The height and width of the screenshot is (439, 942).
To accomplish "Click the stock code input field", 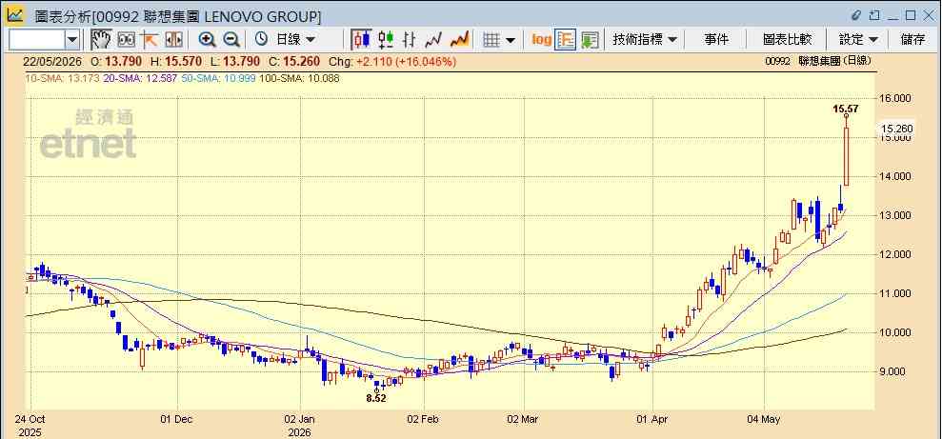I will click(x=36, y=40).
